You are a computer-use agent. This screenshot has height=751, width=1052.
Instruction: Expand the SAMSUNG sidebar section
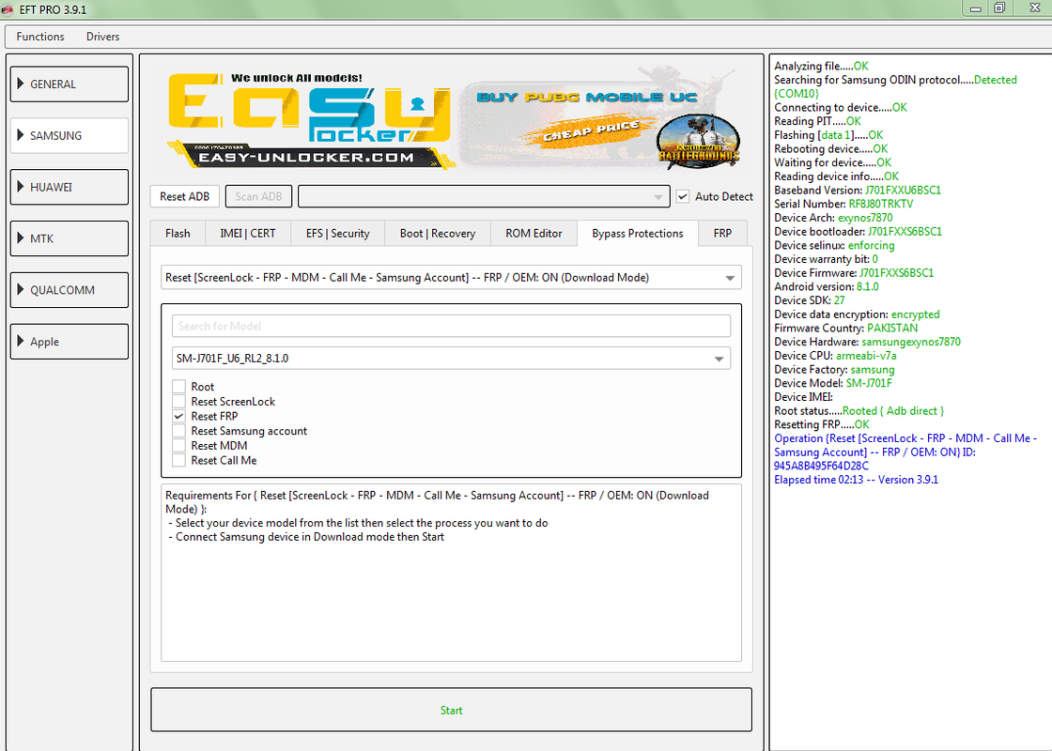[x=70, y=135]
